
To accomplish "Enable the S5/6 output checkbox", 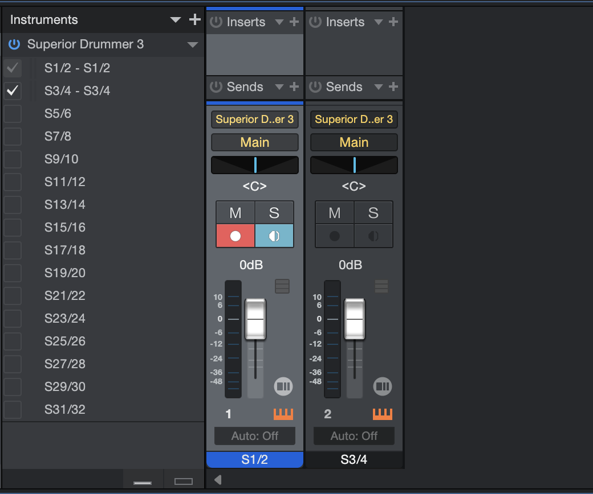I will 13,114.
